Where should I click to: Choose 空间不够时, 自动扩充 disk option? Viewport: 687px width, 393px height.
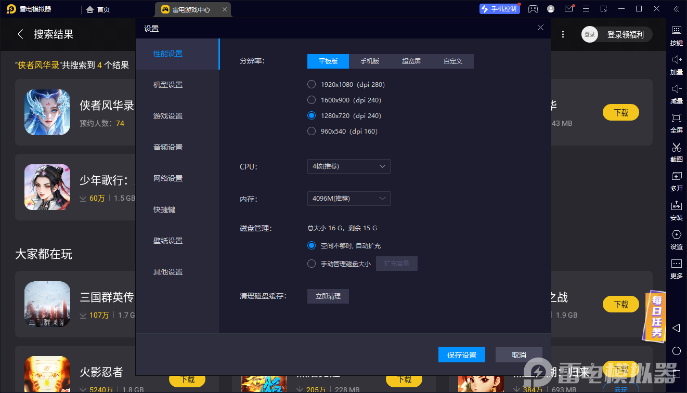[x=312, y=245]
